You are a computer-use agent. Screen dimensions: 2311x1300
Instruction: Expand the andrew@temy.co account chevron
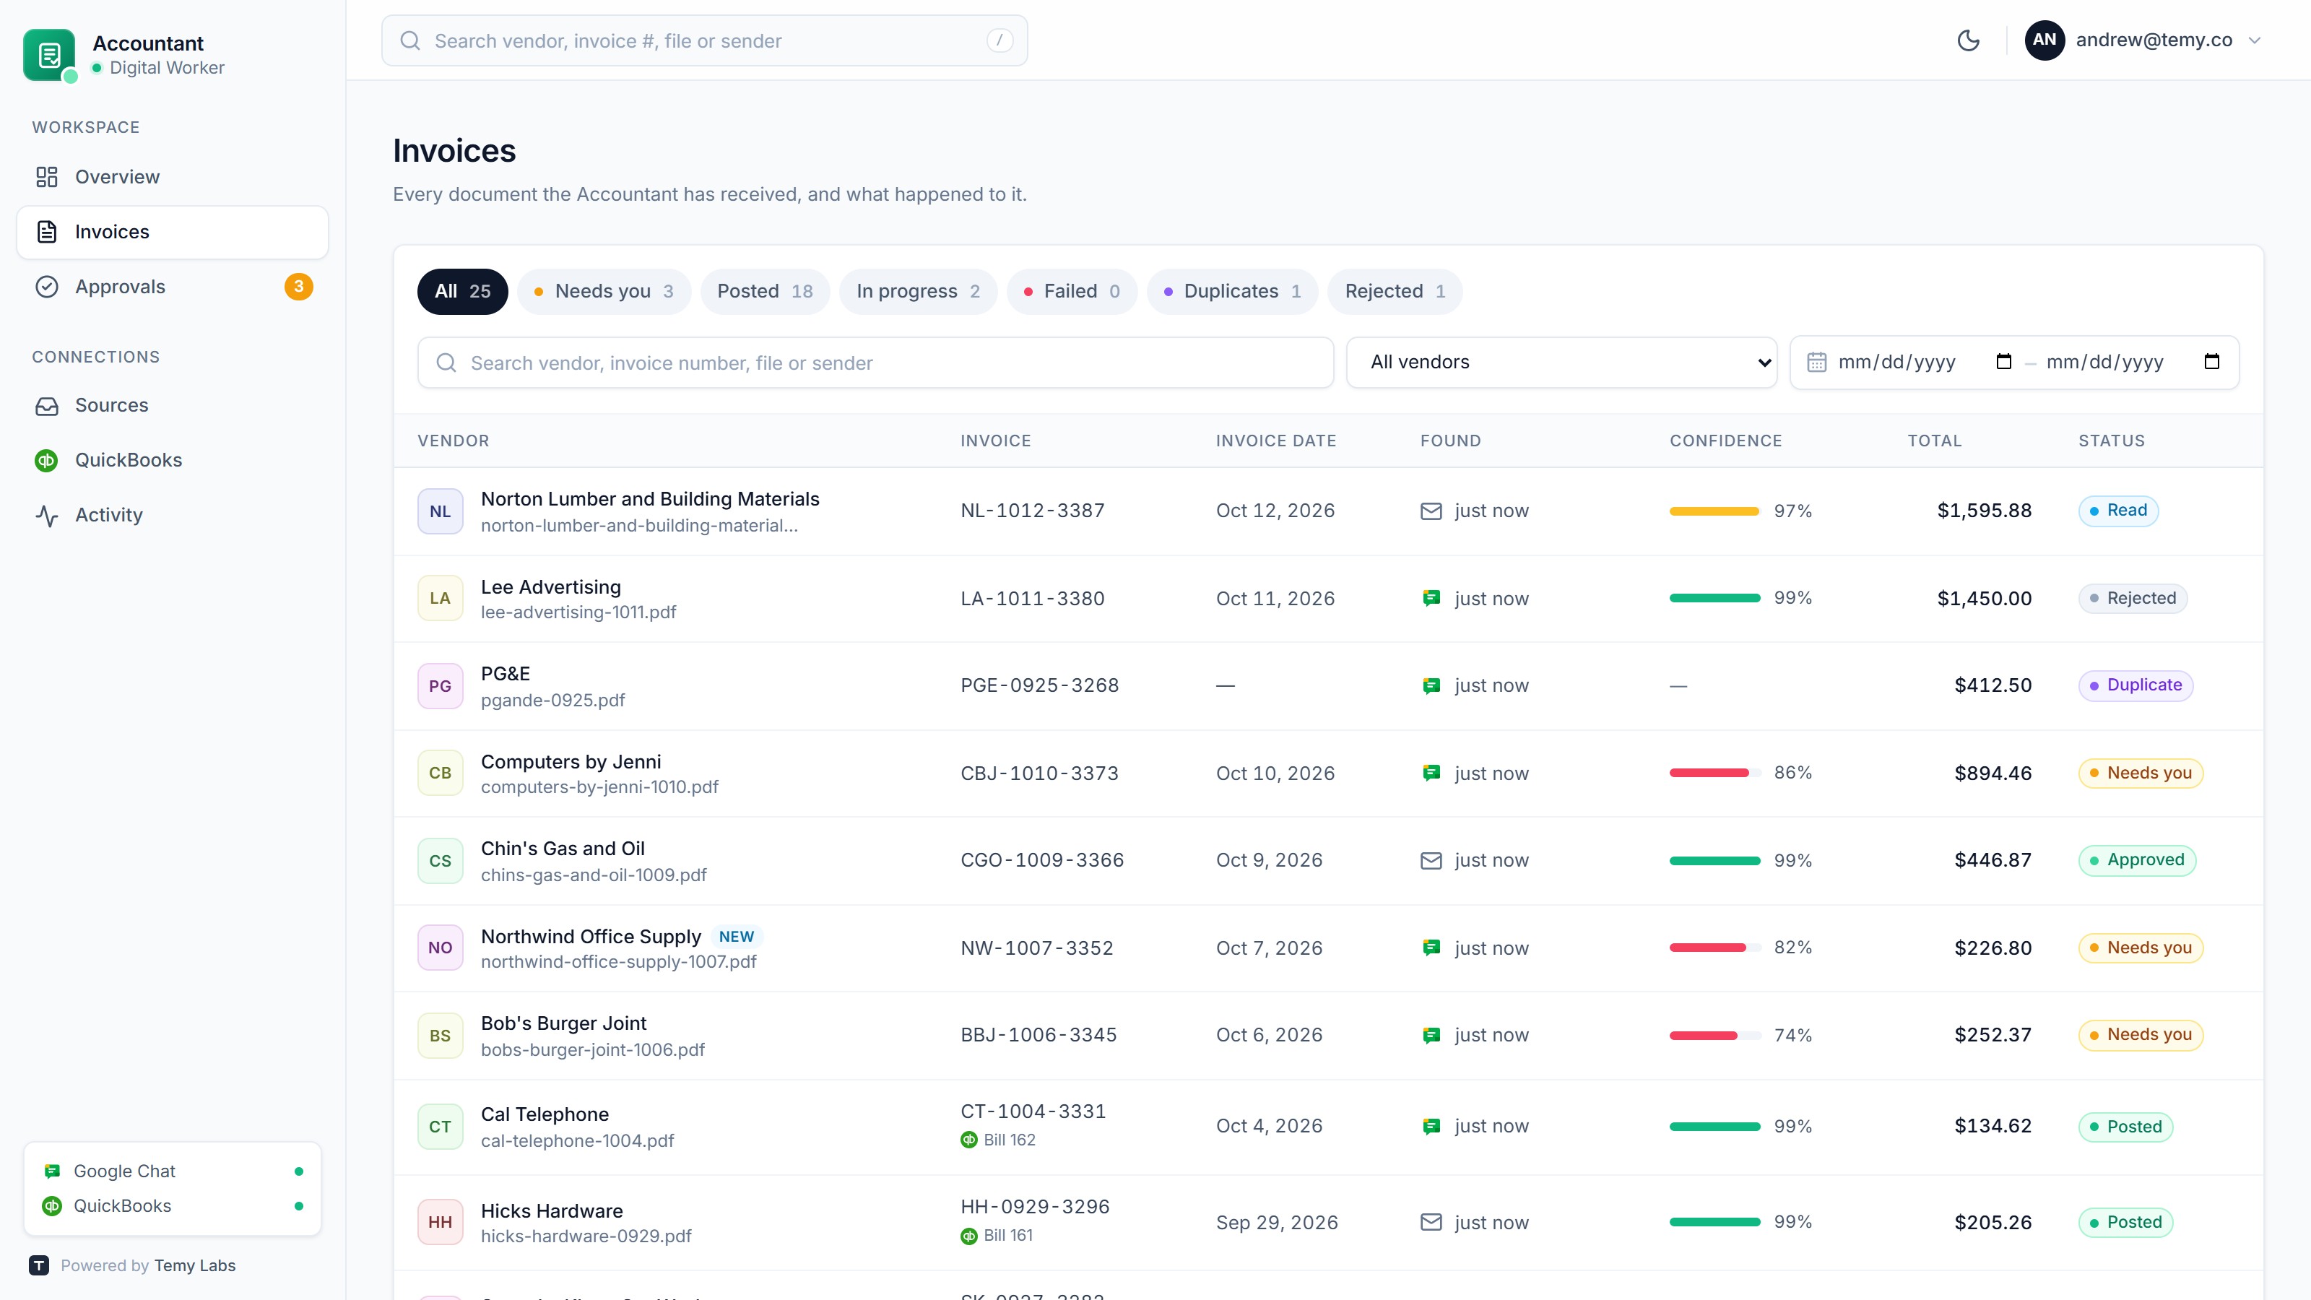point(2255,40)
